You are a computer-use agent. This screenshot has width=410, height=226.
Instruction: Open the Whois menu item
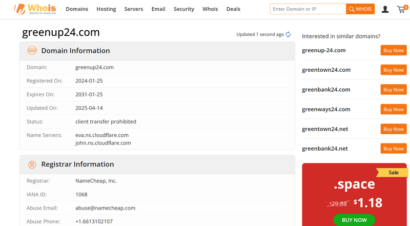click(x=210, y=9)
